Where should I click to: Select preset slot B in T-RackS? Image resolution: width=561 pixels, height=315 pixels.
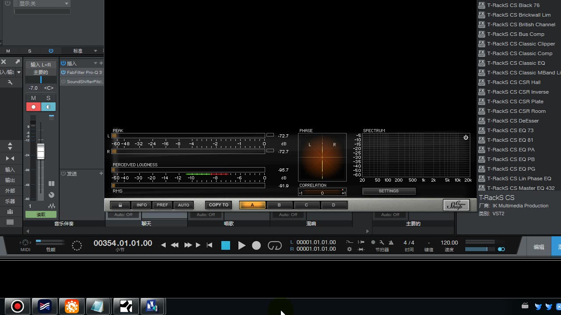point(279,205)
